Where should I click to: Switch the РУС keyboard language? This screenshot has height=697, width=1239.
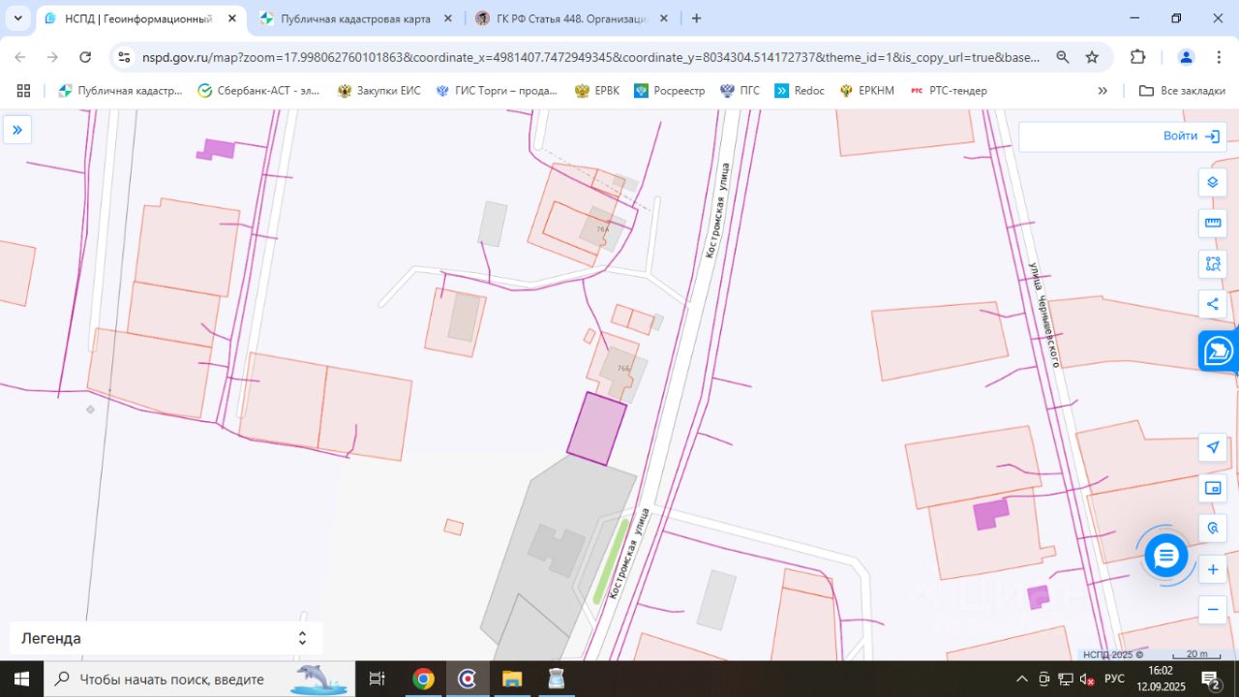pos(1114,679)
